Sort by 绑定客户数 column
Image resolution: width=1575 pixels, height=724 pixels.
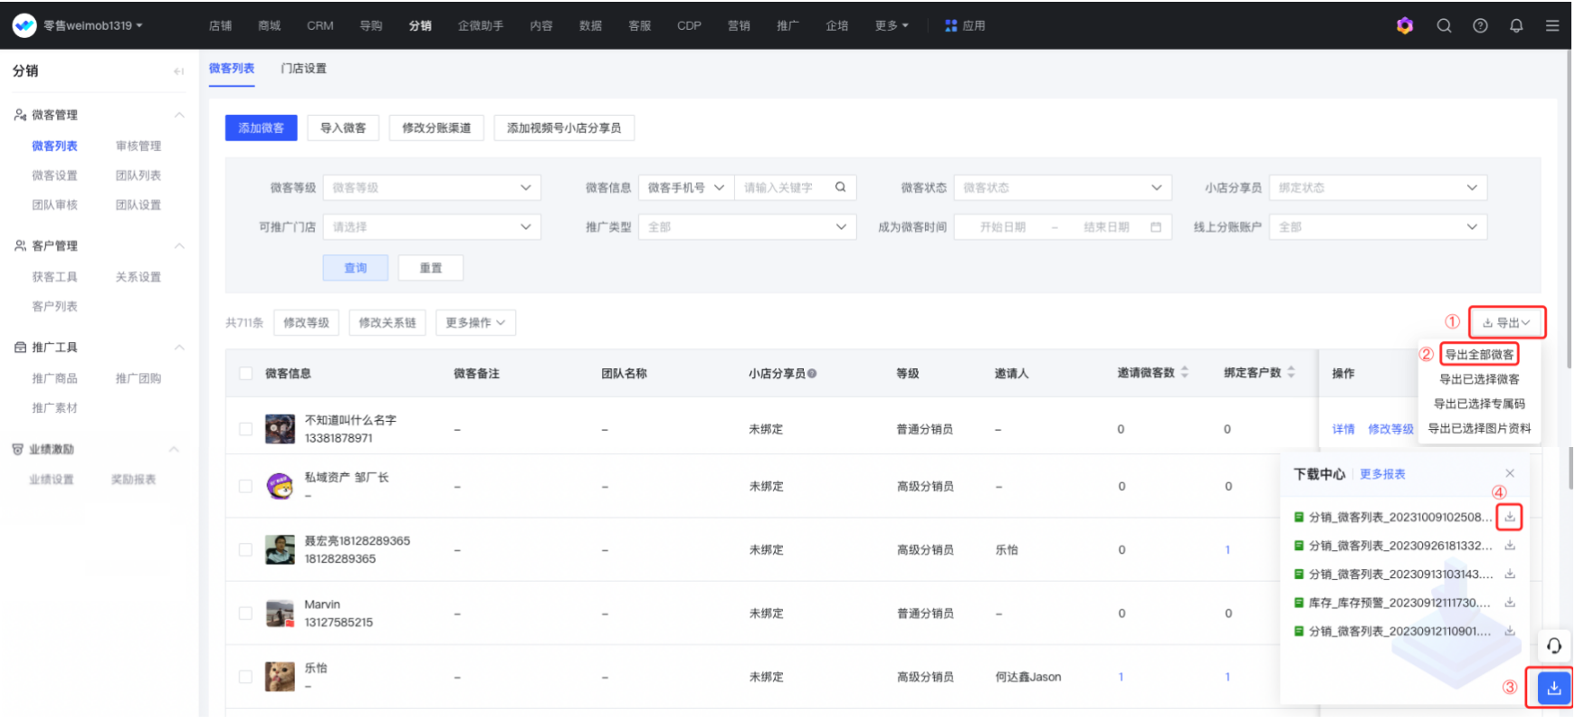[x=1291, y=372]
